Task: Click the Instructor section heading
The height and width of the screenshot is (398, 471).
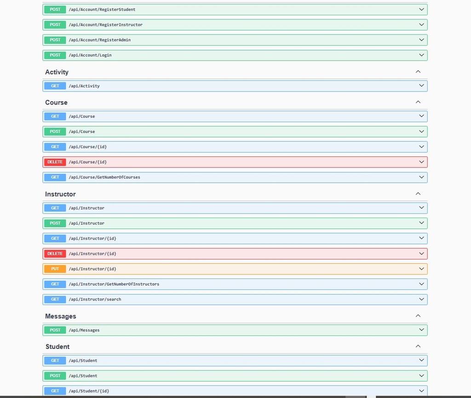Action: coord(60,194)
